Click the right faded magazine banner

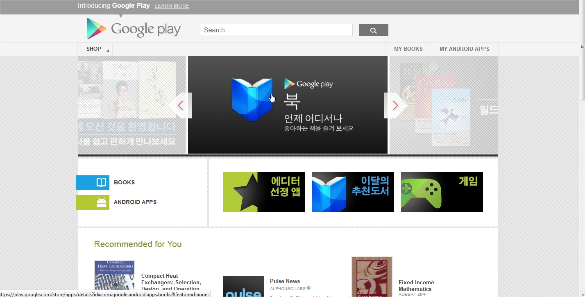tap(444, 105)
